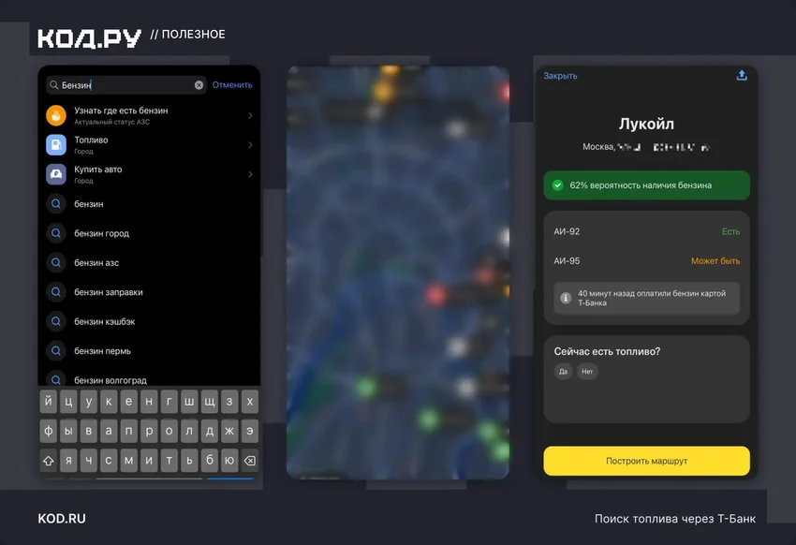Choose 'бензин кэшбэк' suggestion

coord(149,322)
